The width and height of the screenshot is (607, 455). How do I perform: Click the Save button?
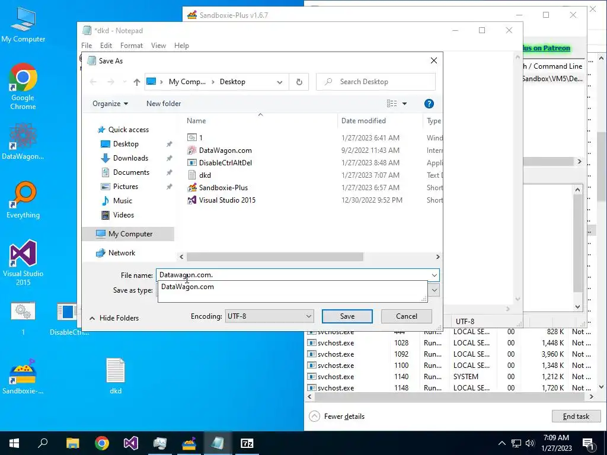(347, 316)
